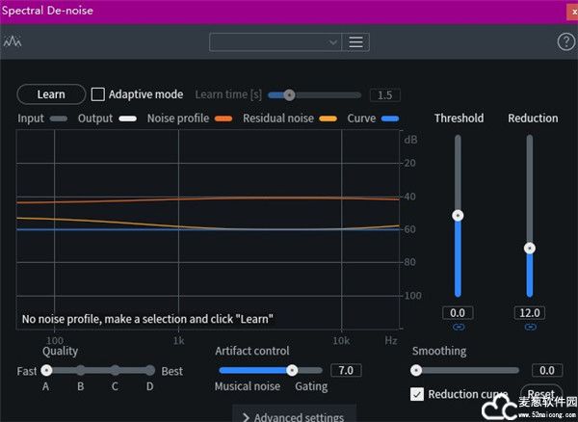The image size is (578, 422).
Task: Click the Learn time value field 1.5
Action: click(x=384, y=95)
